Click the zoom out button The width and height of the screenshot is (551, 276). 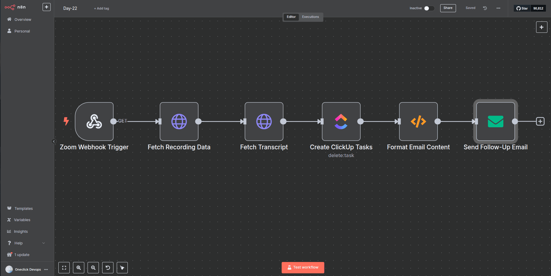pyautogui.click(x=93, y=268)
